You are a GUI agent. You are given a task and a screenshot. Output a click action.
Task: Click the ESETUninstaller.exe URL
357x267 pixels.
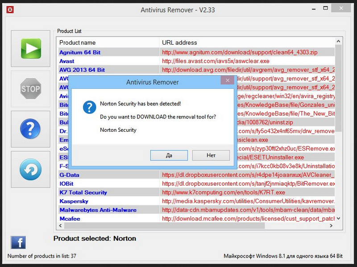click(270, 158)
